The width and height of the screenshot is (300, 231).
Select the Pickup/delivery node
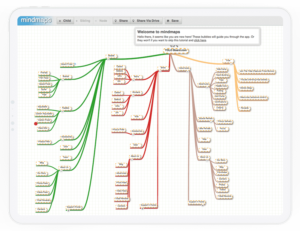point(225,121)
